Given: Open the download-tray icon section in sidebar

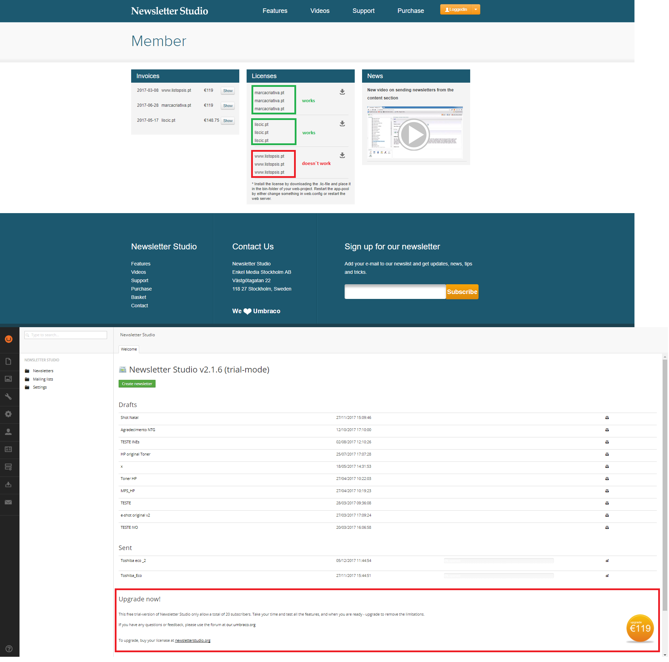Looking at the screenshot, I should (x=9, y=484).
